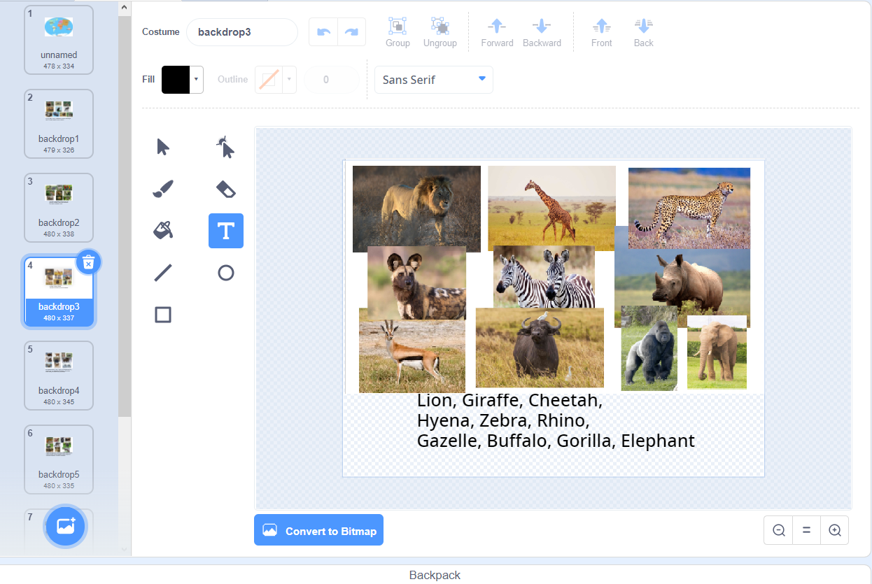
Task: Click the Undo arrow button
Action: click(323, 32)
